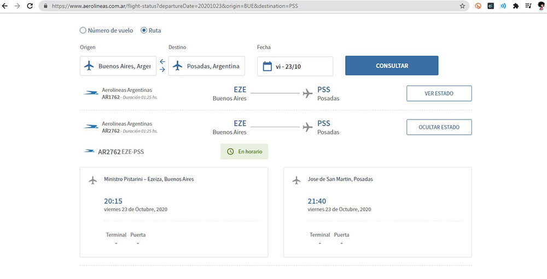
Task: Click the browser reload page icon
Action: [x=30, y=6]
